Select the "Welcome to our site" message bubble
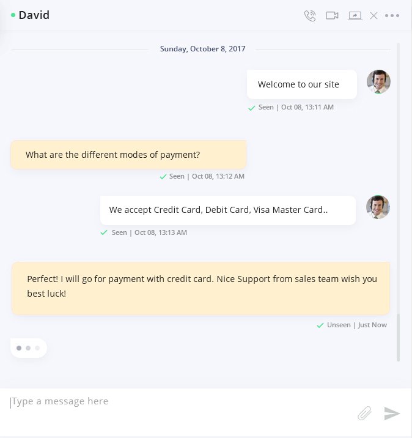Image resolution: width=412 pixels, height=438 pixels. tap(302, 84)
